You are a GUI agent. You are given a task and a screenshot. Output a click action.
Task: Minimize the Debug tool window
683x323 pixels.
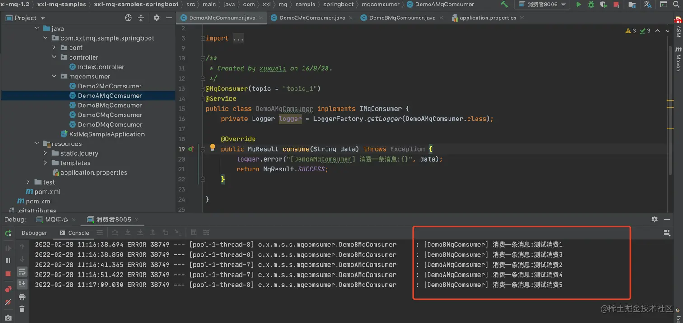pos(667,219)
